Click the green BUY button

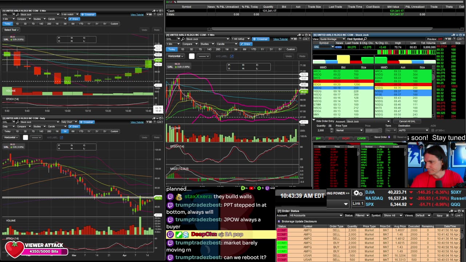point(319,138)
